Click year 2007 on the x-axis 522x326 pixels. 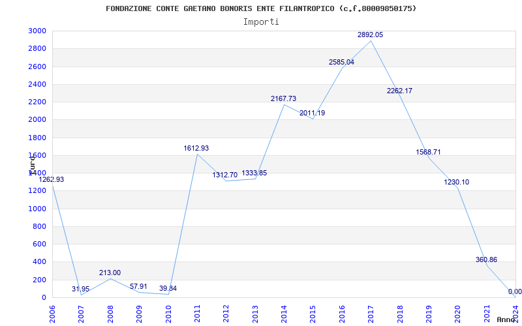[x=81, y=314]
